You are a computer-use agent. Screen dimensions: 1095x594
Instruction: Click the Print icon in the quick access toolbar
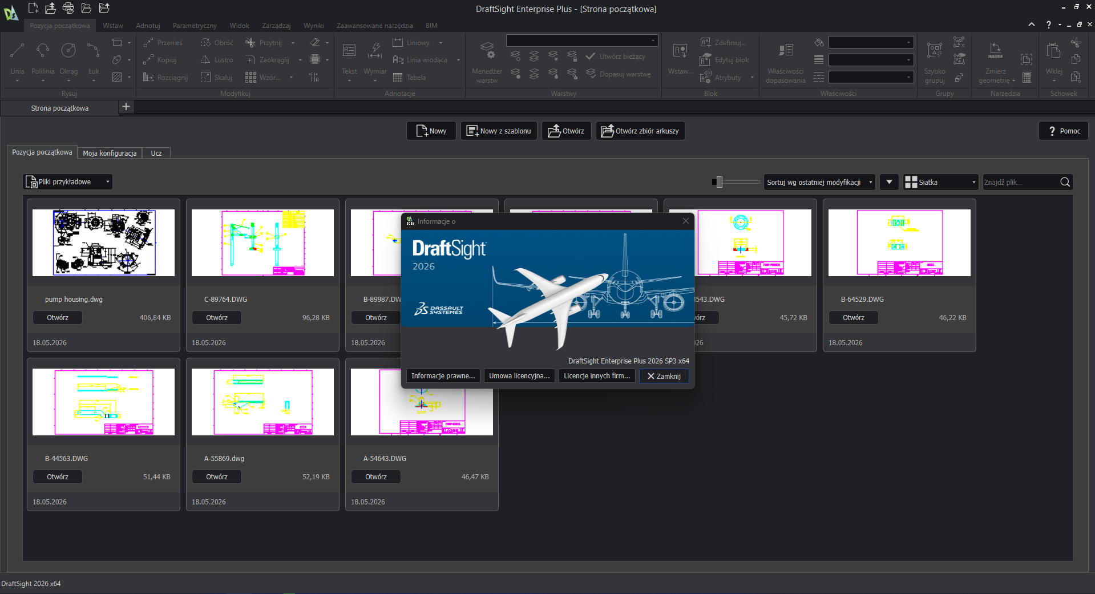(x=68, y=8)
